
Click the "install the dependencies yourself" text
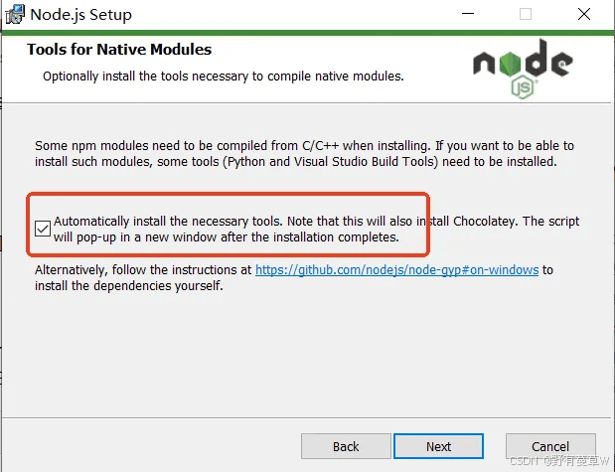(129, 287)
